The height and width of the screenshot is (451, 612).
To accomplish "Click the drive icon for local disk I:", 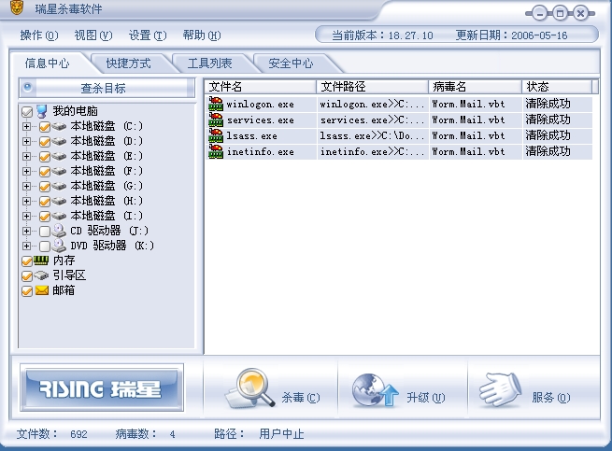I will click(x=59, y=216).
